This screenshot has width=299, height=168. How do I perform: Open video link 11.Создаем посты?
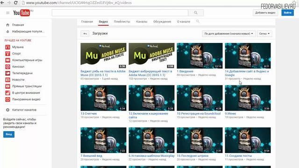(x=238, y=156)
